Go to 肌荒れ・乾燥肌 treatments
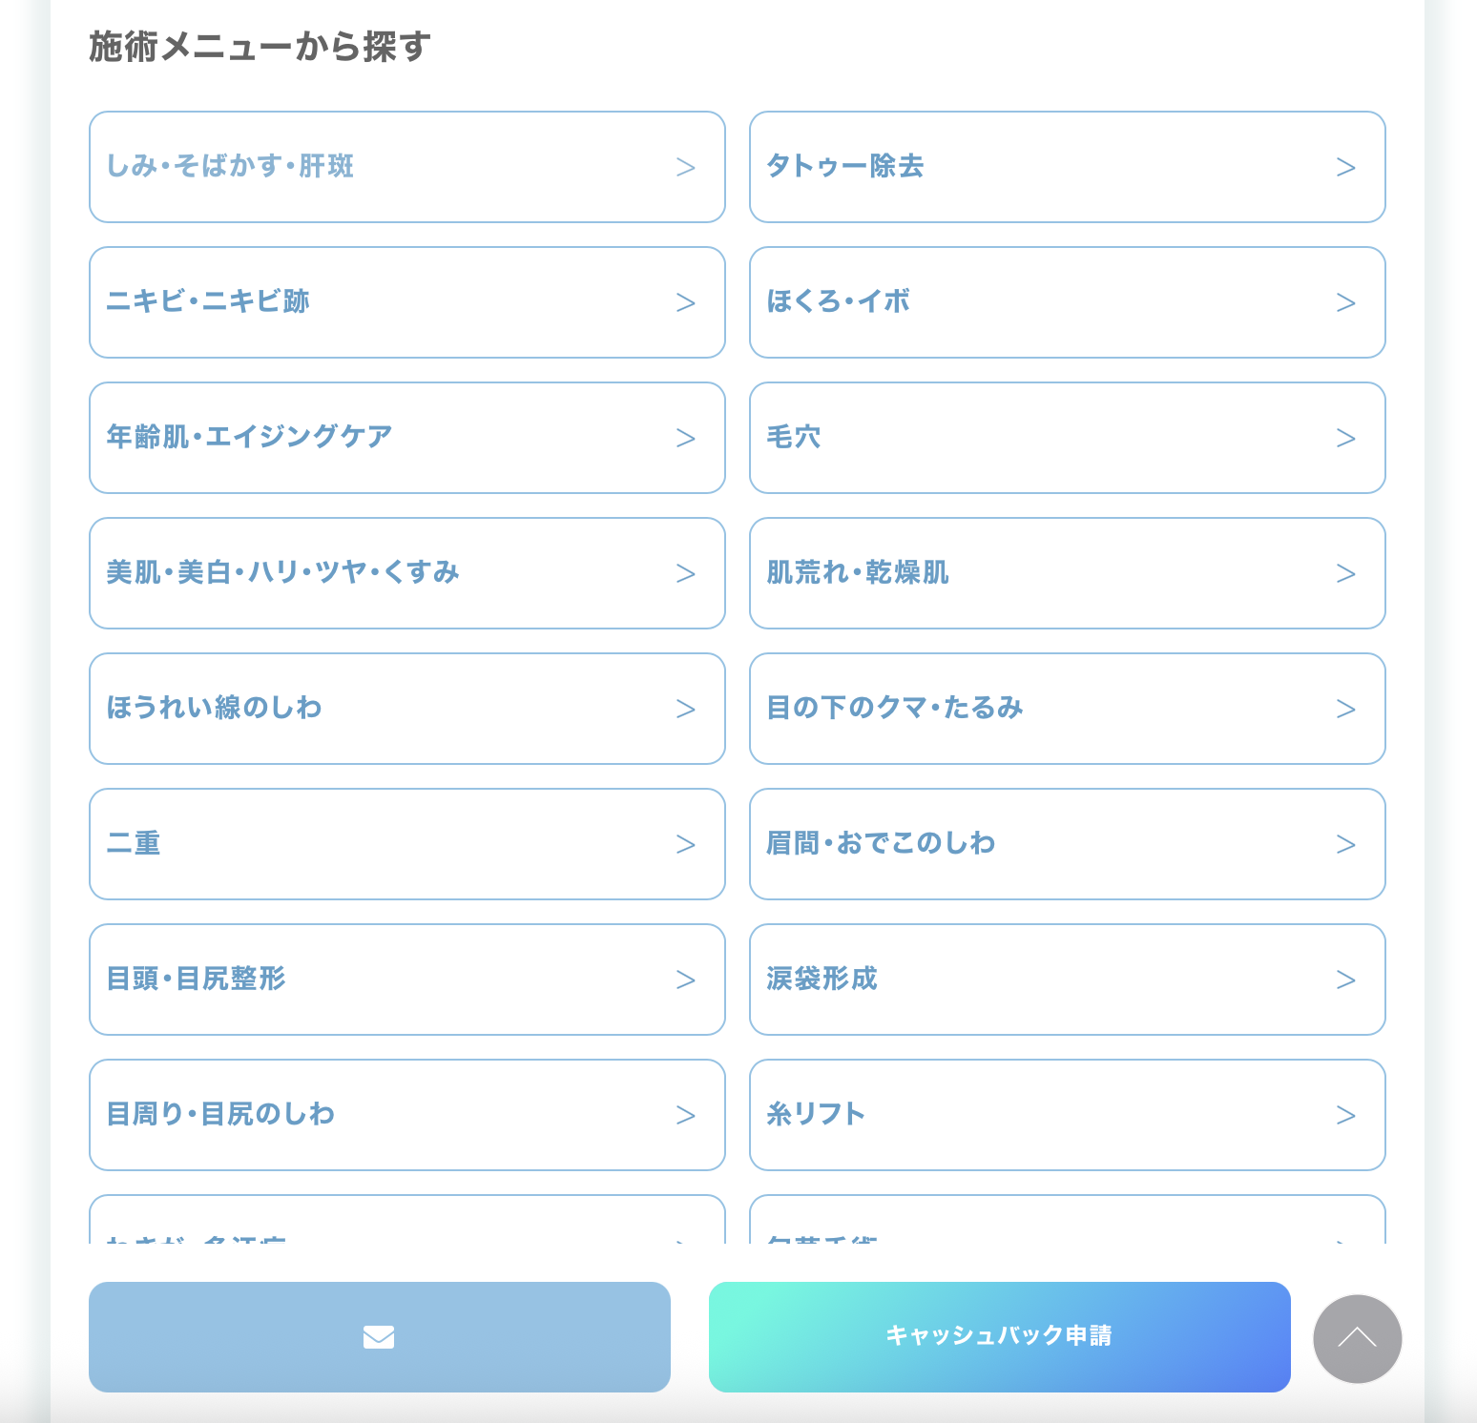The image size is (1477, 1423). click(1067, 573)
